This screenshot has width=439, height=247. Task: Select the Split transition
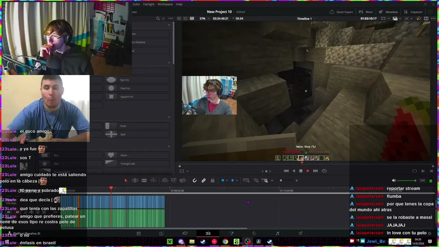coord(137,134)
